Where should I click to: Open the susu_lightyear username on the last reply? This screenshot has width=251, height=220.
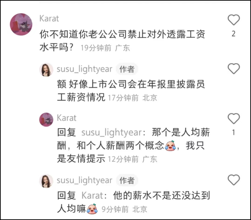click(85, 180)
